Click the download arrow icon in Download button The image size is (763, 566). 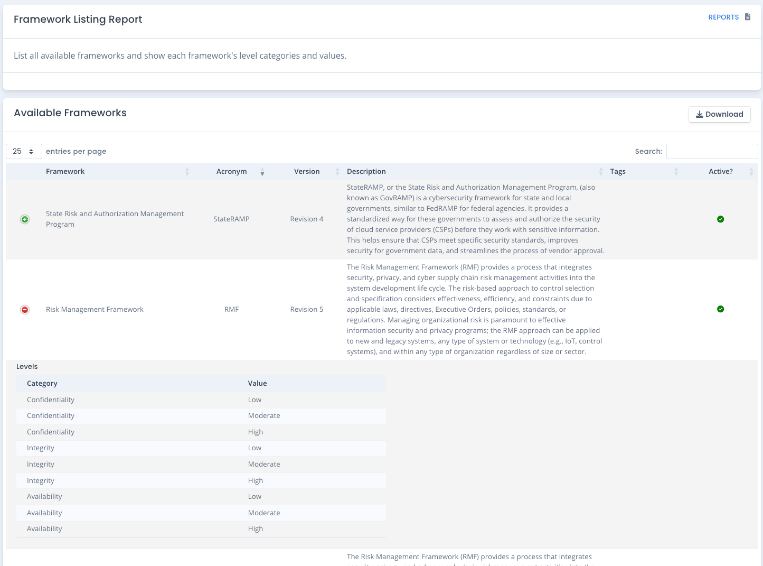point(700,114)
